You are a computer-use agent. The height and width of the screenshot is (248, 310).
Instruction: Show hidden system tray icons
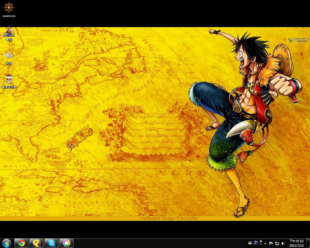coord(265,243)
